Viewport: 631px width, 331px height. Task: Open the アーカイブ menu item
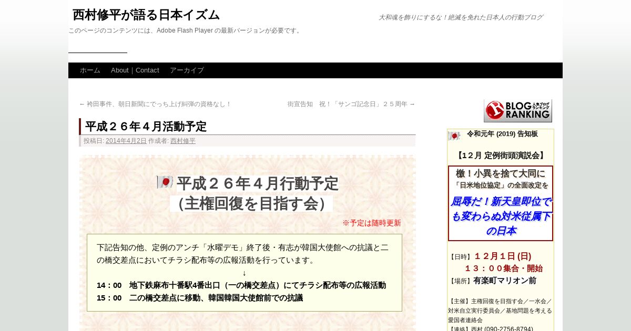pyautogui.click(x=187, y=70)
